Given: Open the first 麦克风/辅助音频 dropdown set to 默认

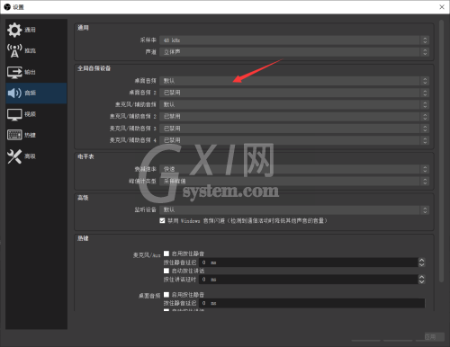Looking at the screenshot, I should tap(294, 104).
